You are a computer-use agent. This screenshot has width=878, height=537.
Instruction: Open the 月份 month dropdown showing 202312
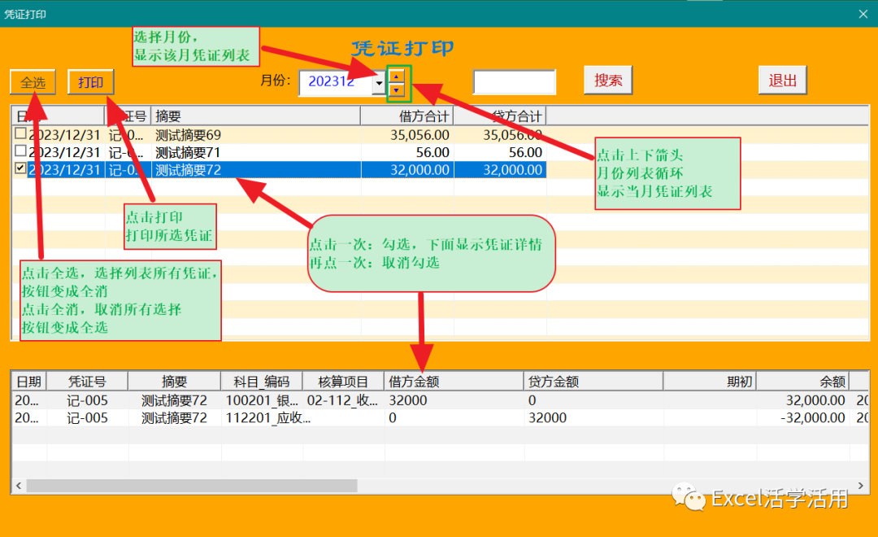click(378, 83)
